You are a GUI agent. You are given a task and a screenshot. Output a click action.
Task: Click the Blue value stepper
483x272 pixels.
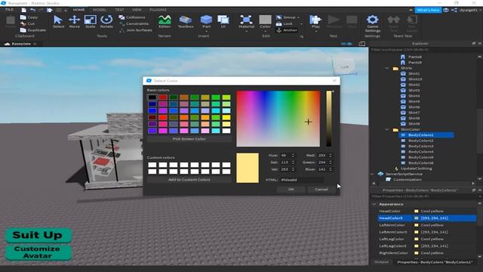[x=331, y=169]
